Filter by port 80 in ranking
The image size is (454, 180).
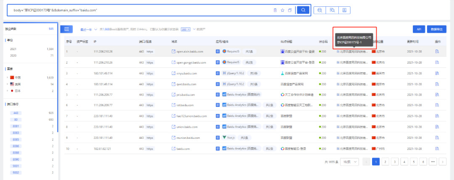(16, 119)
